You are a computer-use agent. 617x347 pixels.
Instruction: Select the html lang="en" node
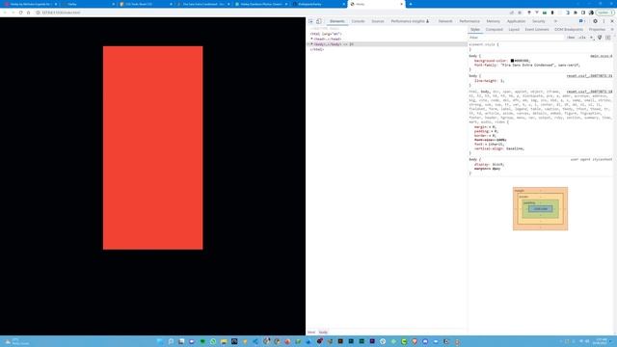click(x=326, y=34)
